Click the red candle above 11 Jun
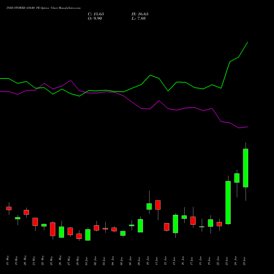Screen dimensions: 274x274 click(x=158, y=205)
